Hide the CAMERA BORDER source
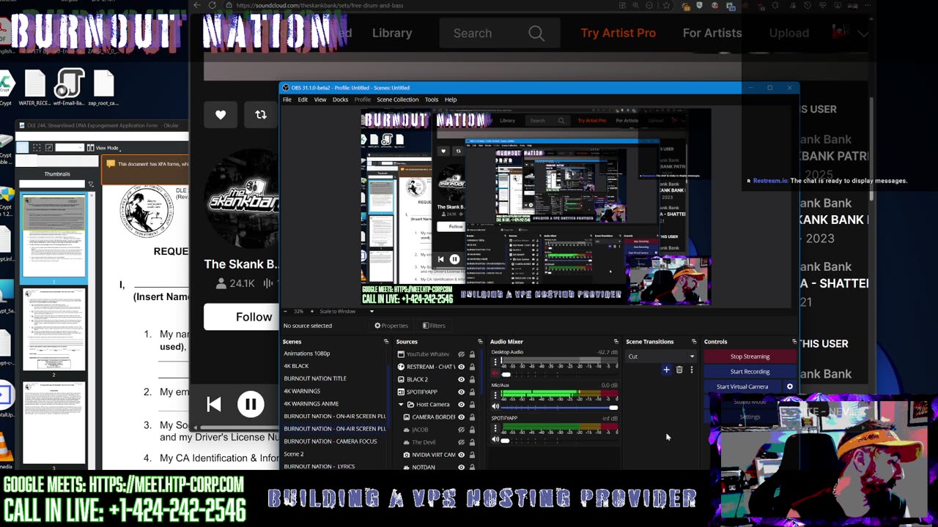938x527 pixels. (461, 417)
